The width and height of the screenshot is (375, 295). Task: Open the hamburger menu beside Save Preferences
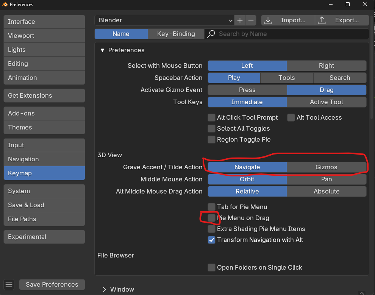(x=9, y=284)
